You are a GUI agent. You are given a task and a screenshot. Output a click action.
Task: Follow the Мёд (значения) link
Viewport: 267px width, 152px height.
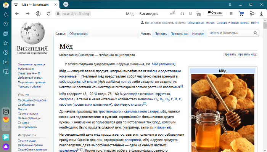pos(163,64)
